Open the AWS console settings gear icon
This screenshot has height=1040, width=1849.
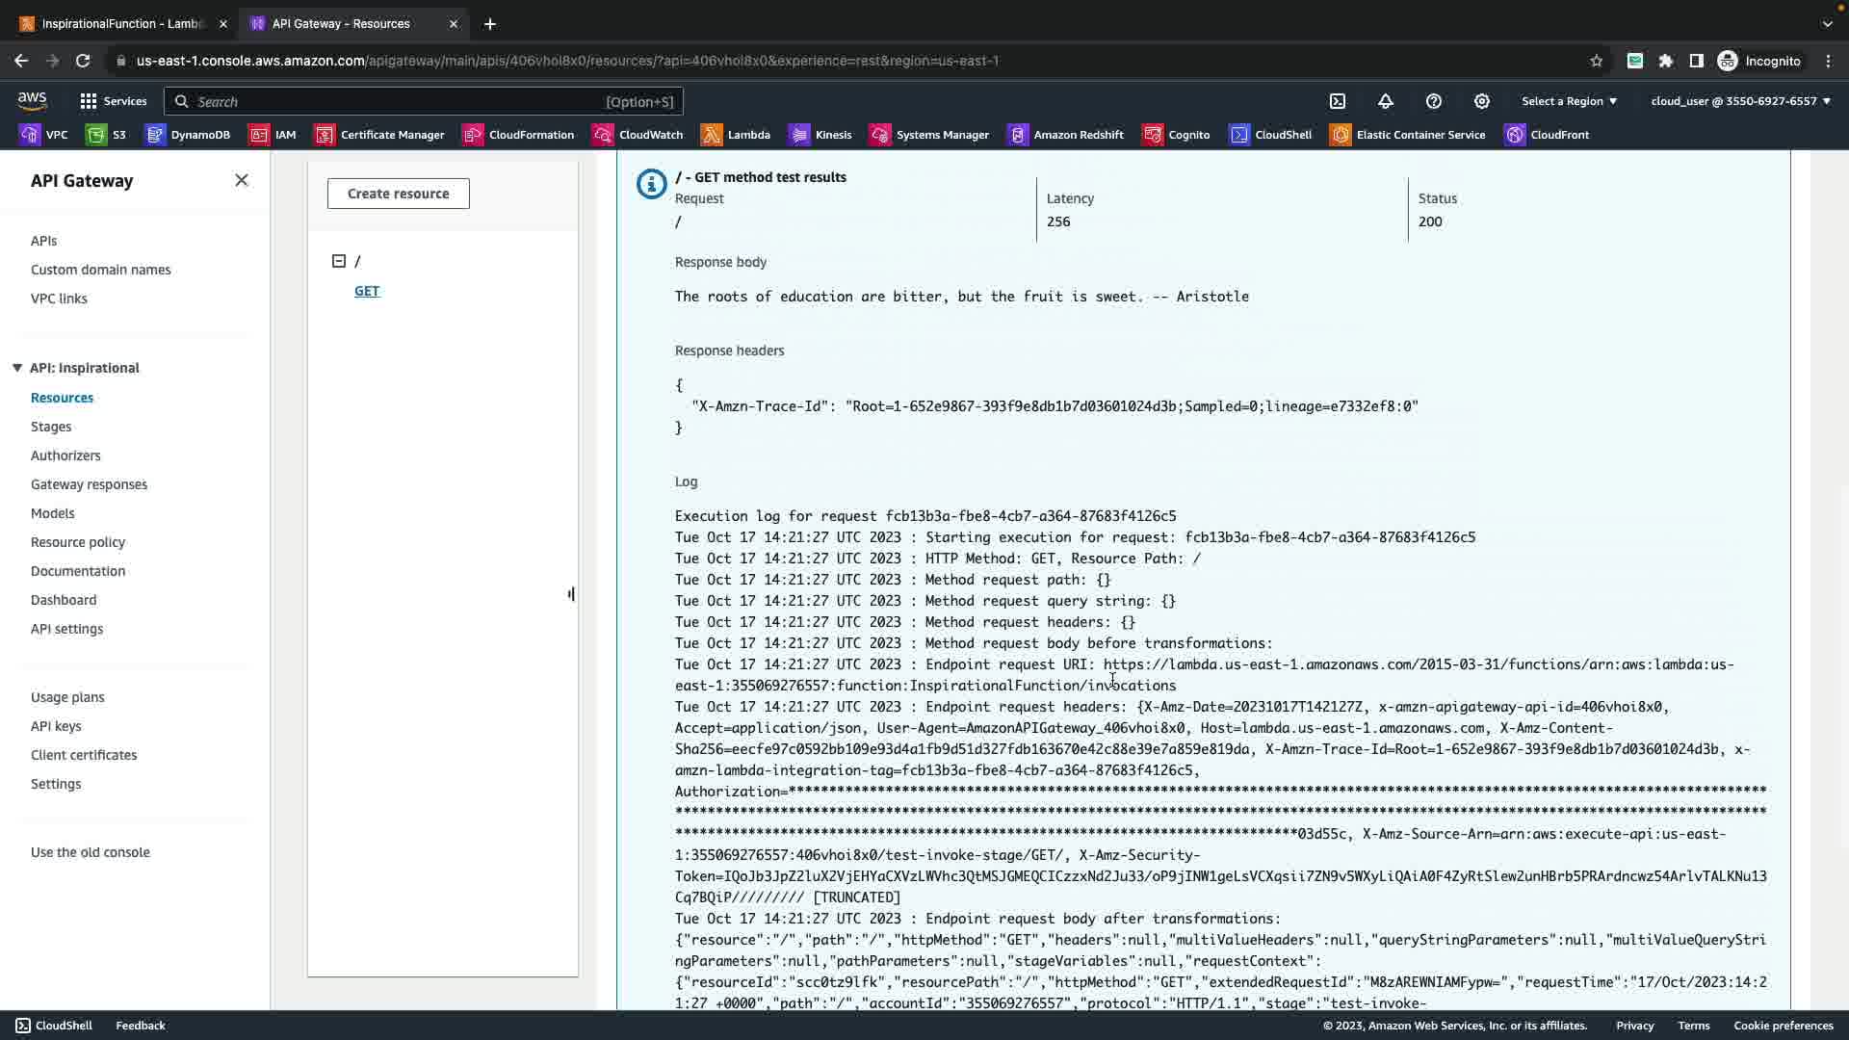pyautogui.click(x=1482, y=101)
